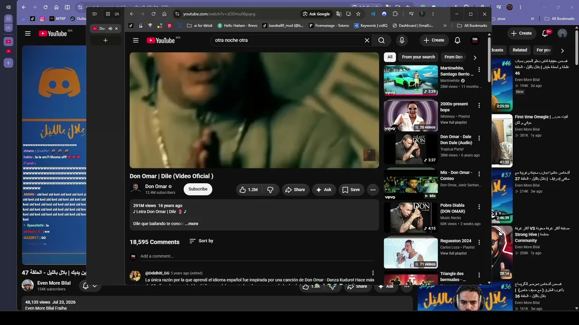Open tab groups grid icon in front browser
Viewport: 579px width, 325px height.
pos(108,14)
